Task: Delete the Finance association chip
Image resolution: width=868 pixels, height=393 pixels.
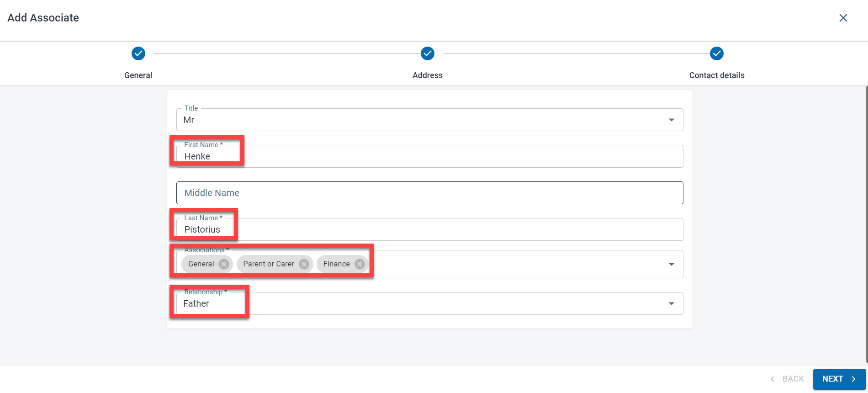Action: 360,264
